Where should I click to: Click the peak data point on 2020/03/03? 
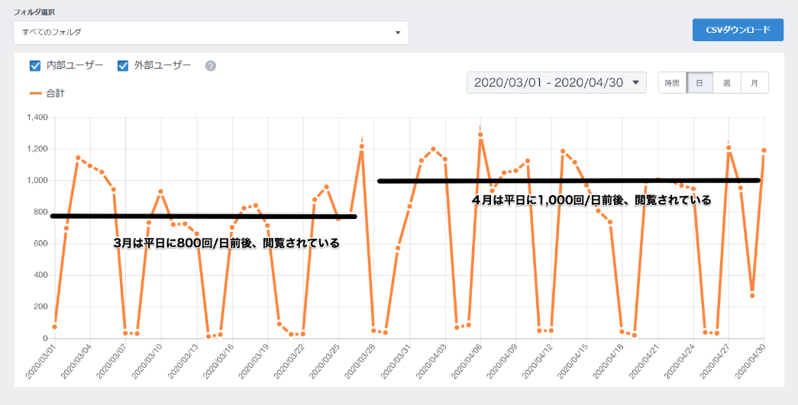[x=78, y=158]
